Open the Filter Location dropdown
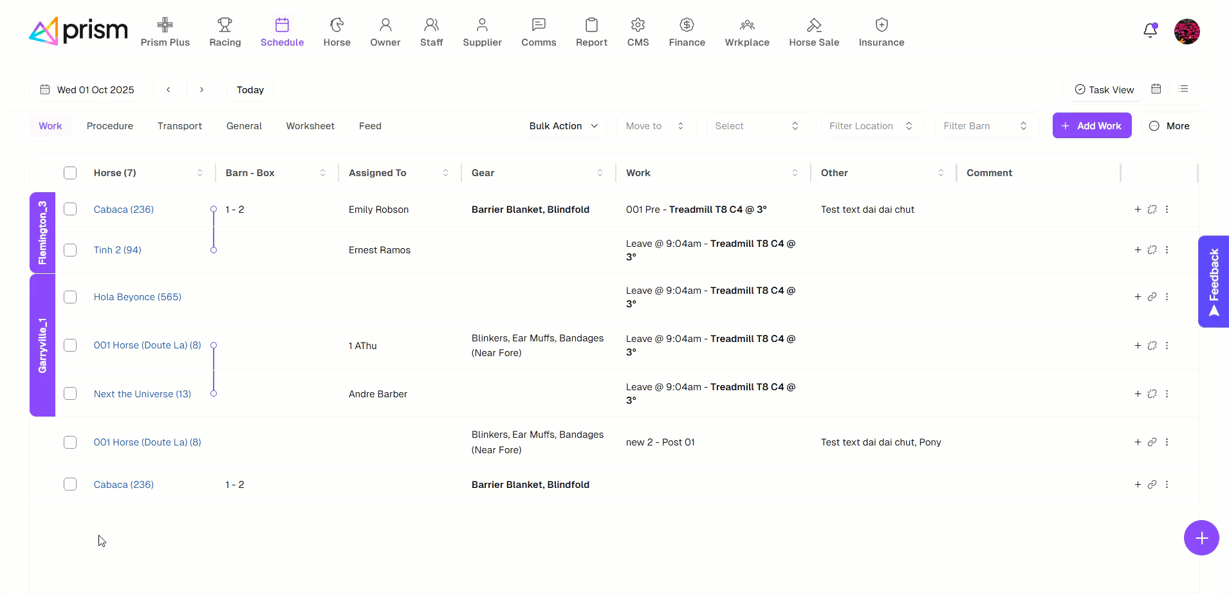 tap(871, 126)
